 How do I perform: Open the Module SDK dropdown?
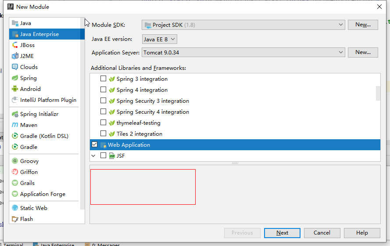[x=243, y=25]
